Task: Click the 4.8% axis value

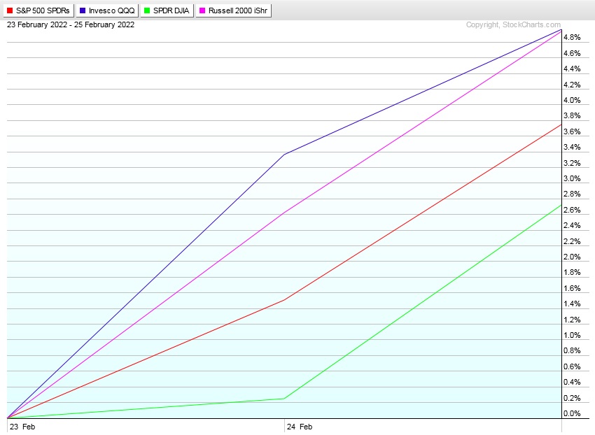Action: pos(572,37)
